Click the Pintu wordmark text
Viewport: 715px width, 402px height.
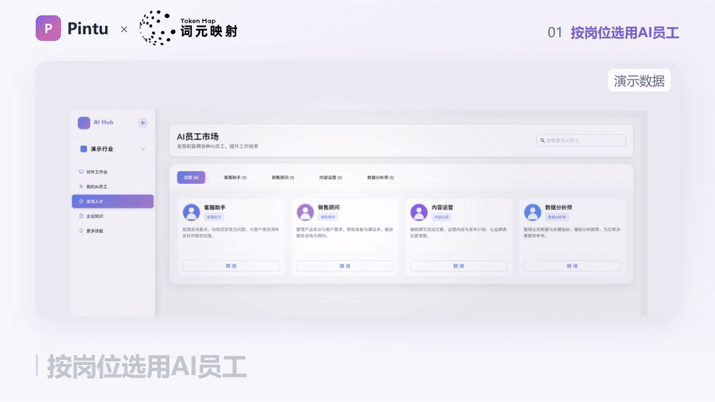click(88, 28)
